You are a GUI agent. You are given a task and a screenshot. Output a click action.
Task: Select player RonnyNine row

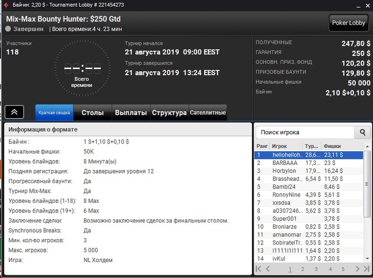pyautogui.click(x=309, y=195)
